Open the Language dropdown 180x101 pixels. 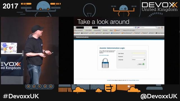click(138, 59)
